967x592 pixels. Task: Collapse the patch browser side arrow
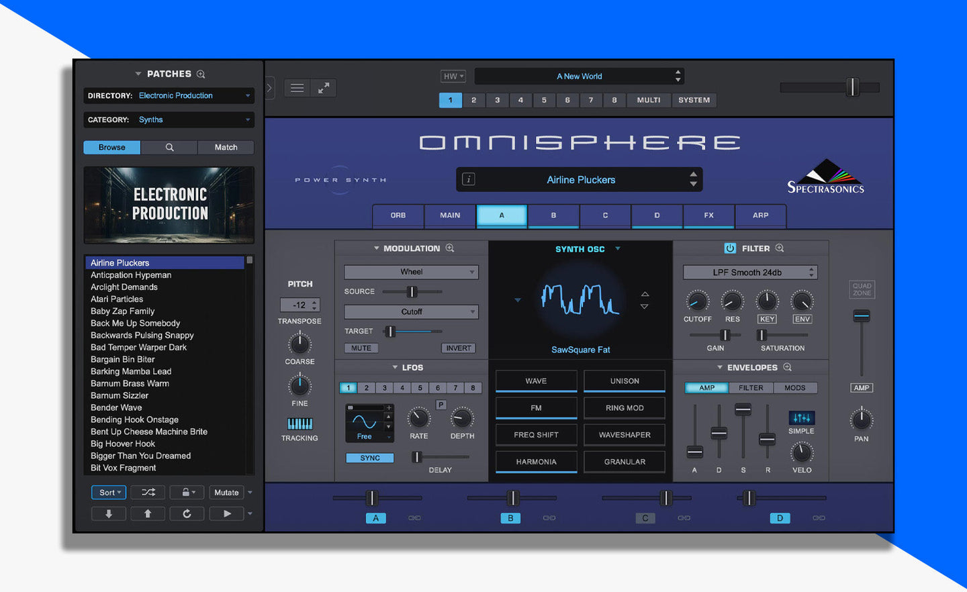click(269, 88)
